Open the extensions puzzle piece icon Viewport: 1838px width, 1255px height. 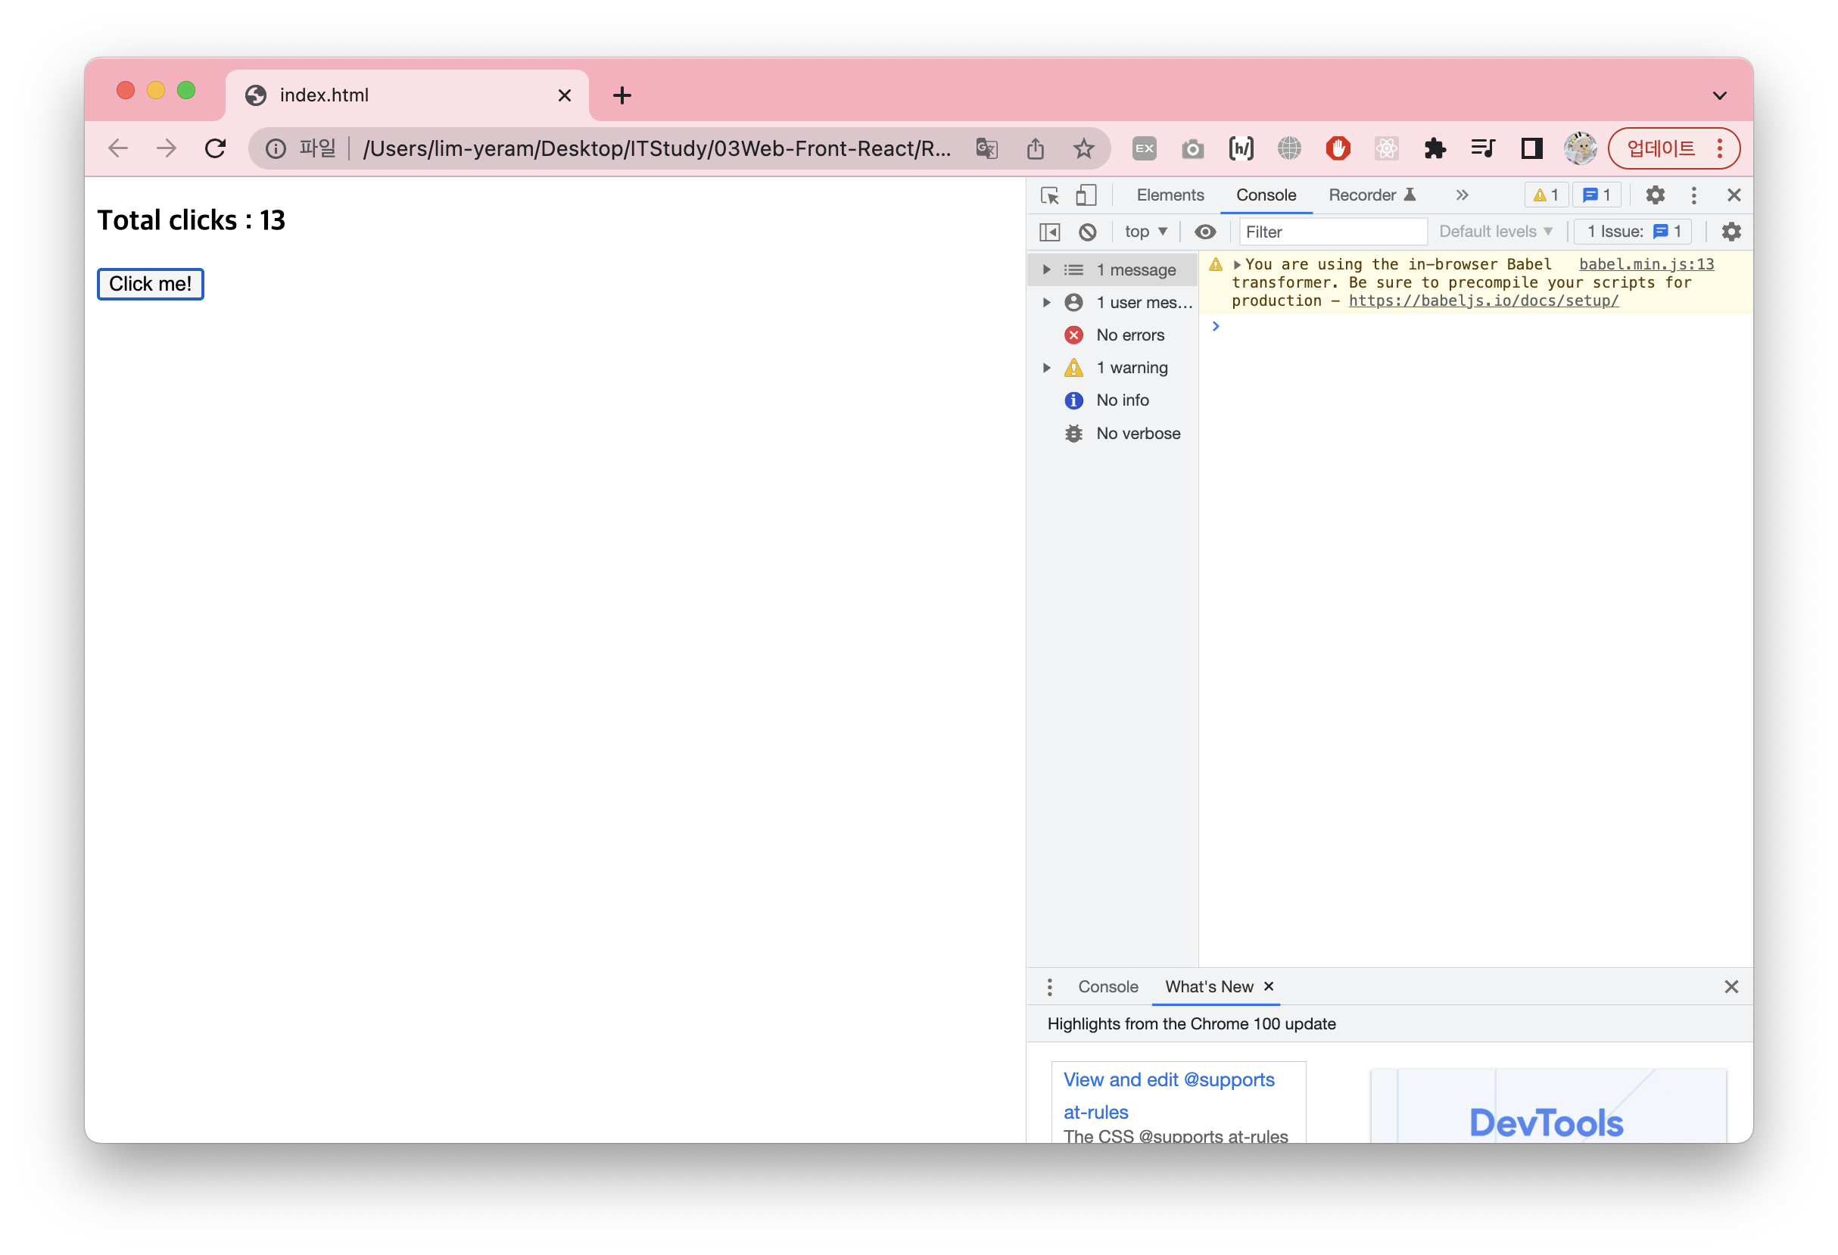point(1434,148)
